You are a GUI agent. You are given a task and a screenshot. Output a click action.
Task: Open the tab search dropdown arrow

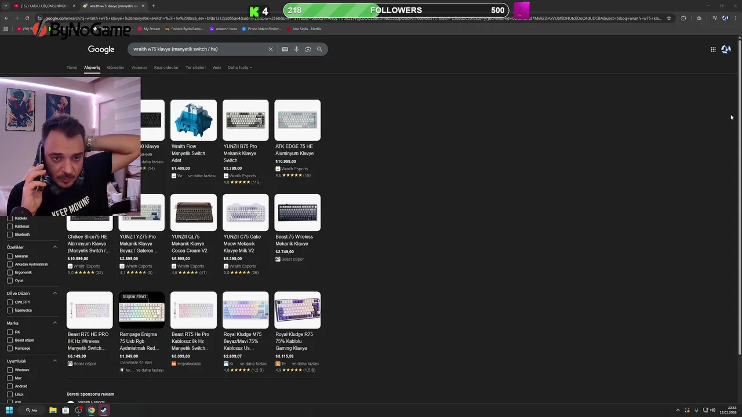point(6,6)
